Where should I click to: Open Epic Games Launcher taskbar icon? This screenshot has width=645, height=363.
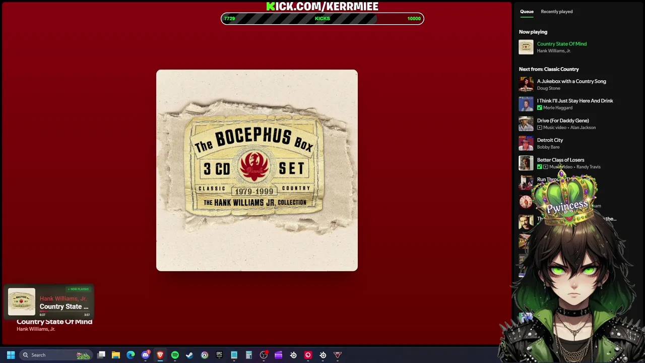[x=219, y=355]
